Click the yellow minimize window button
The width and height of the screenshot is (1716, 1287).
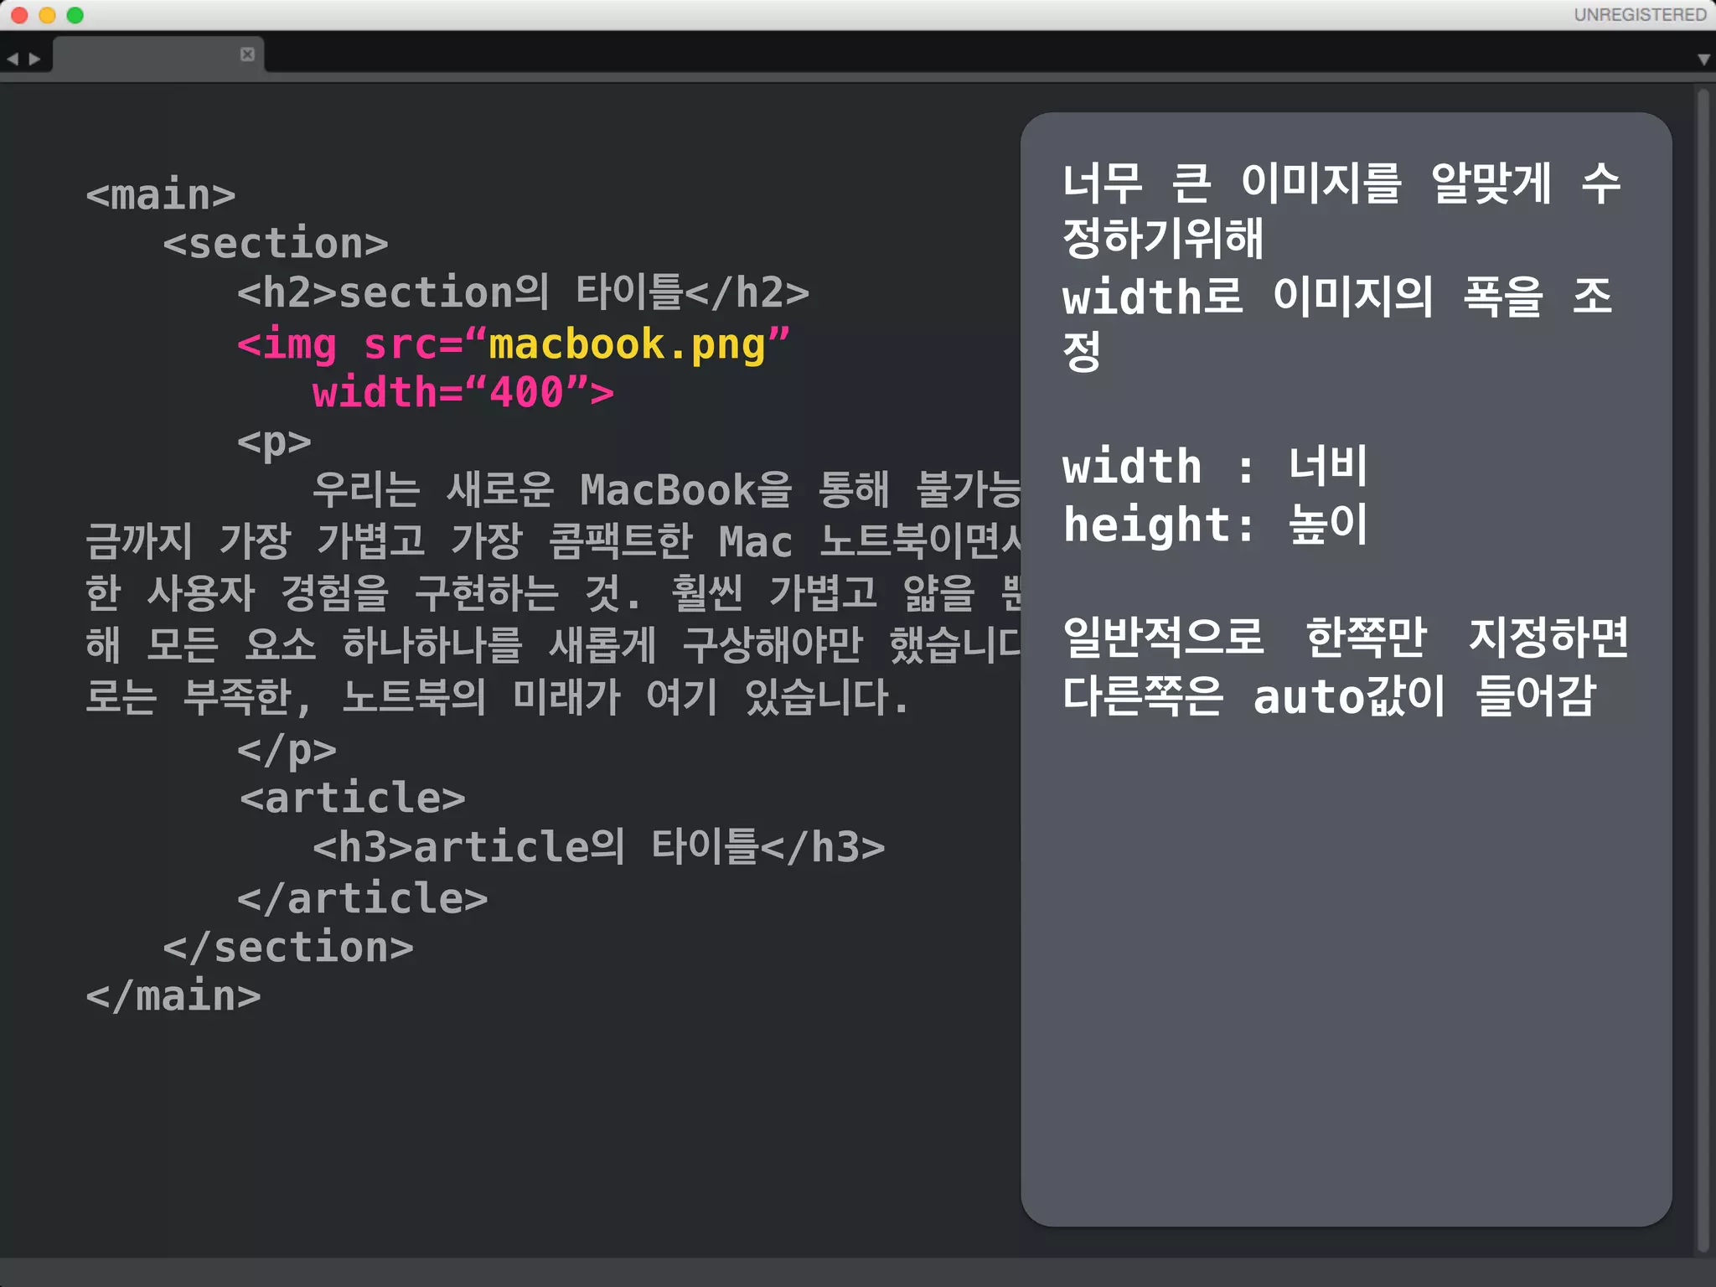[x=48, y=15]
